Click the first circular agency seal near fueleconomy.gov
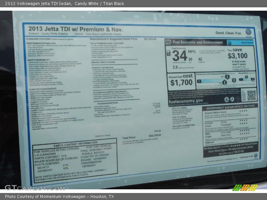This screenshot has height=200, width=267. (227, 99)
